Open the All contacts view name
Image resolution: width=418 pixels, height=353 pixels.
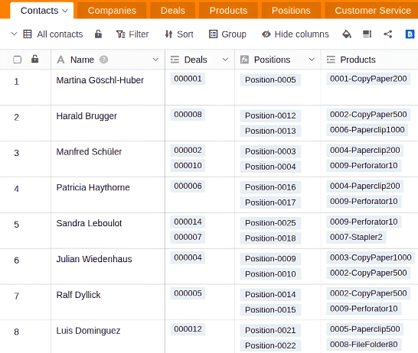coord(60,34)
